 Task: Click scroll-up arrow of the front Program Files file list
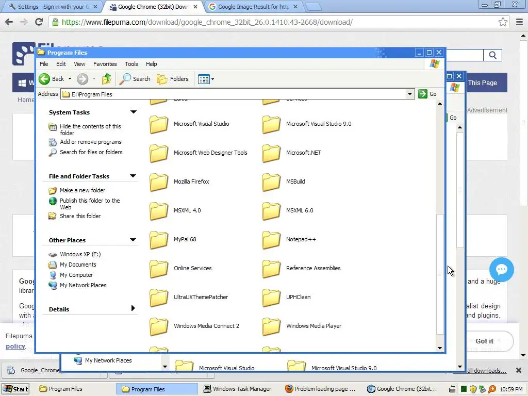(x=440, y=104)
